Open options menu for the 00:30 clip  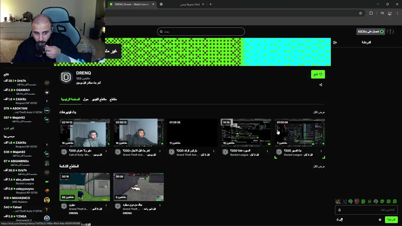coord(160,205)
